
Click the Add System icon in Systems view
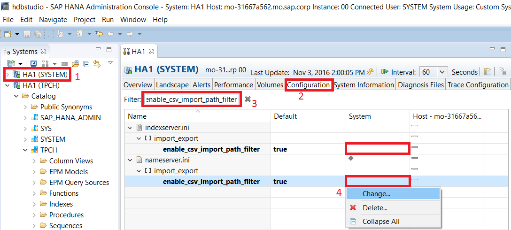click(11, 63)
